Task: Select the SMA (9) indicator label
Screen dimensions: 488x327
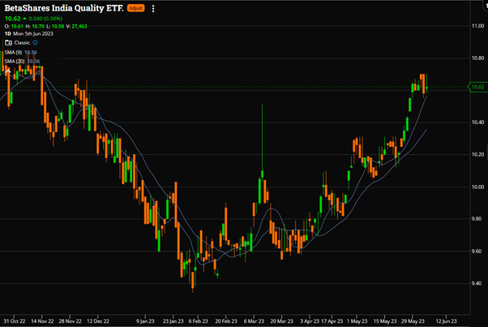Action: coord(14,52)
